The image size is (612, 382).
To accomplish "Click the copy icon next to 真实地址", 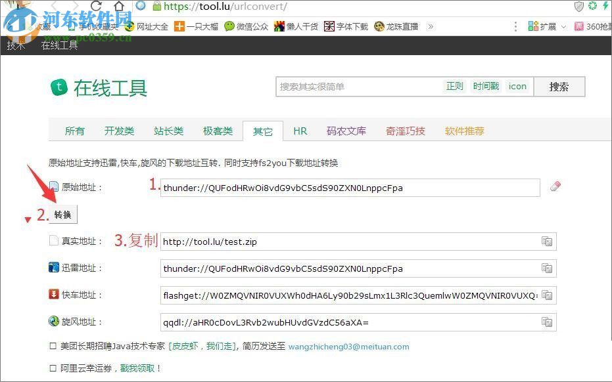I will point(547,241).
